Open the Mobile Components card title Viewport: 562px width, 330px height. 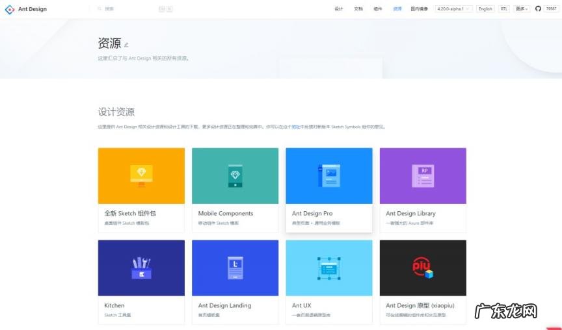pyautogui.click(x=226, y=213)
